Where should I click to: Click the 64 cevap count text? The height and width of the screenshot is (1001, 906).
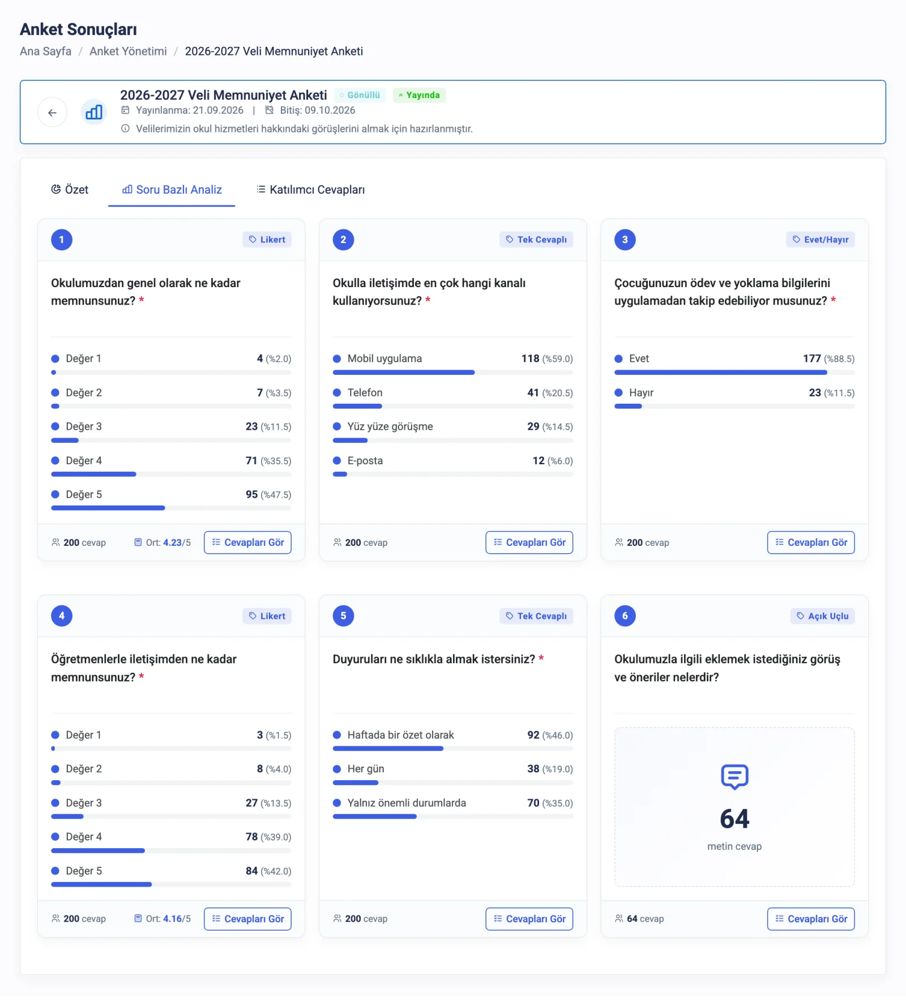640,918
